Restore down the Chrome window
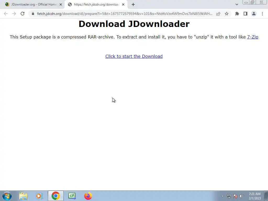This screenshot has height=201, width=268. [253, 2]
